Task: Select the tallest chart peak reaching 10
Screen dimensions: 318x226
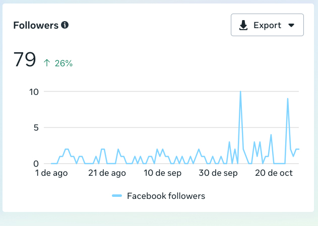Action: click(x=240, y=92)
